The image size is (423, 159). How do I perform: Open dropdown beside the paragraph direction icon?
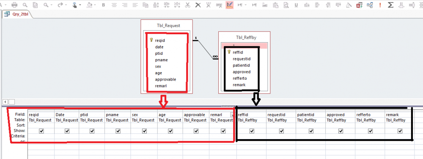point(245,5)
